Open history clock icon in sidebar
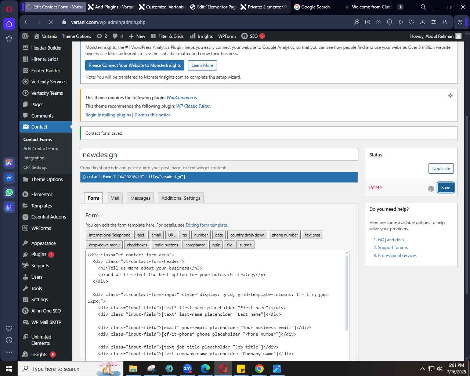This screenshot has width=470, height=376. 9,340
